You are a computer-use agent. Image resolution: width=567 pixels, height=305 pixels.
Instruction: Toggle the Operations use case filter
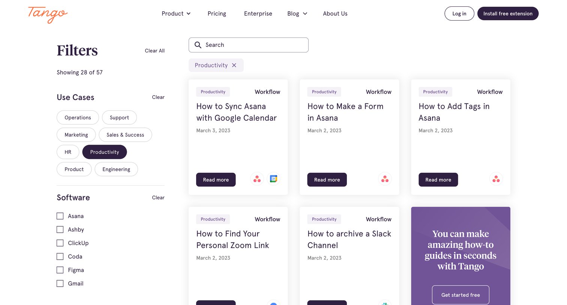point(78,118)
